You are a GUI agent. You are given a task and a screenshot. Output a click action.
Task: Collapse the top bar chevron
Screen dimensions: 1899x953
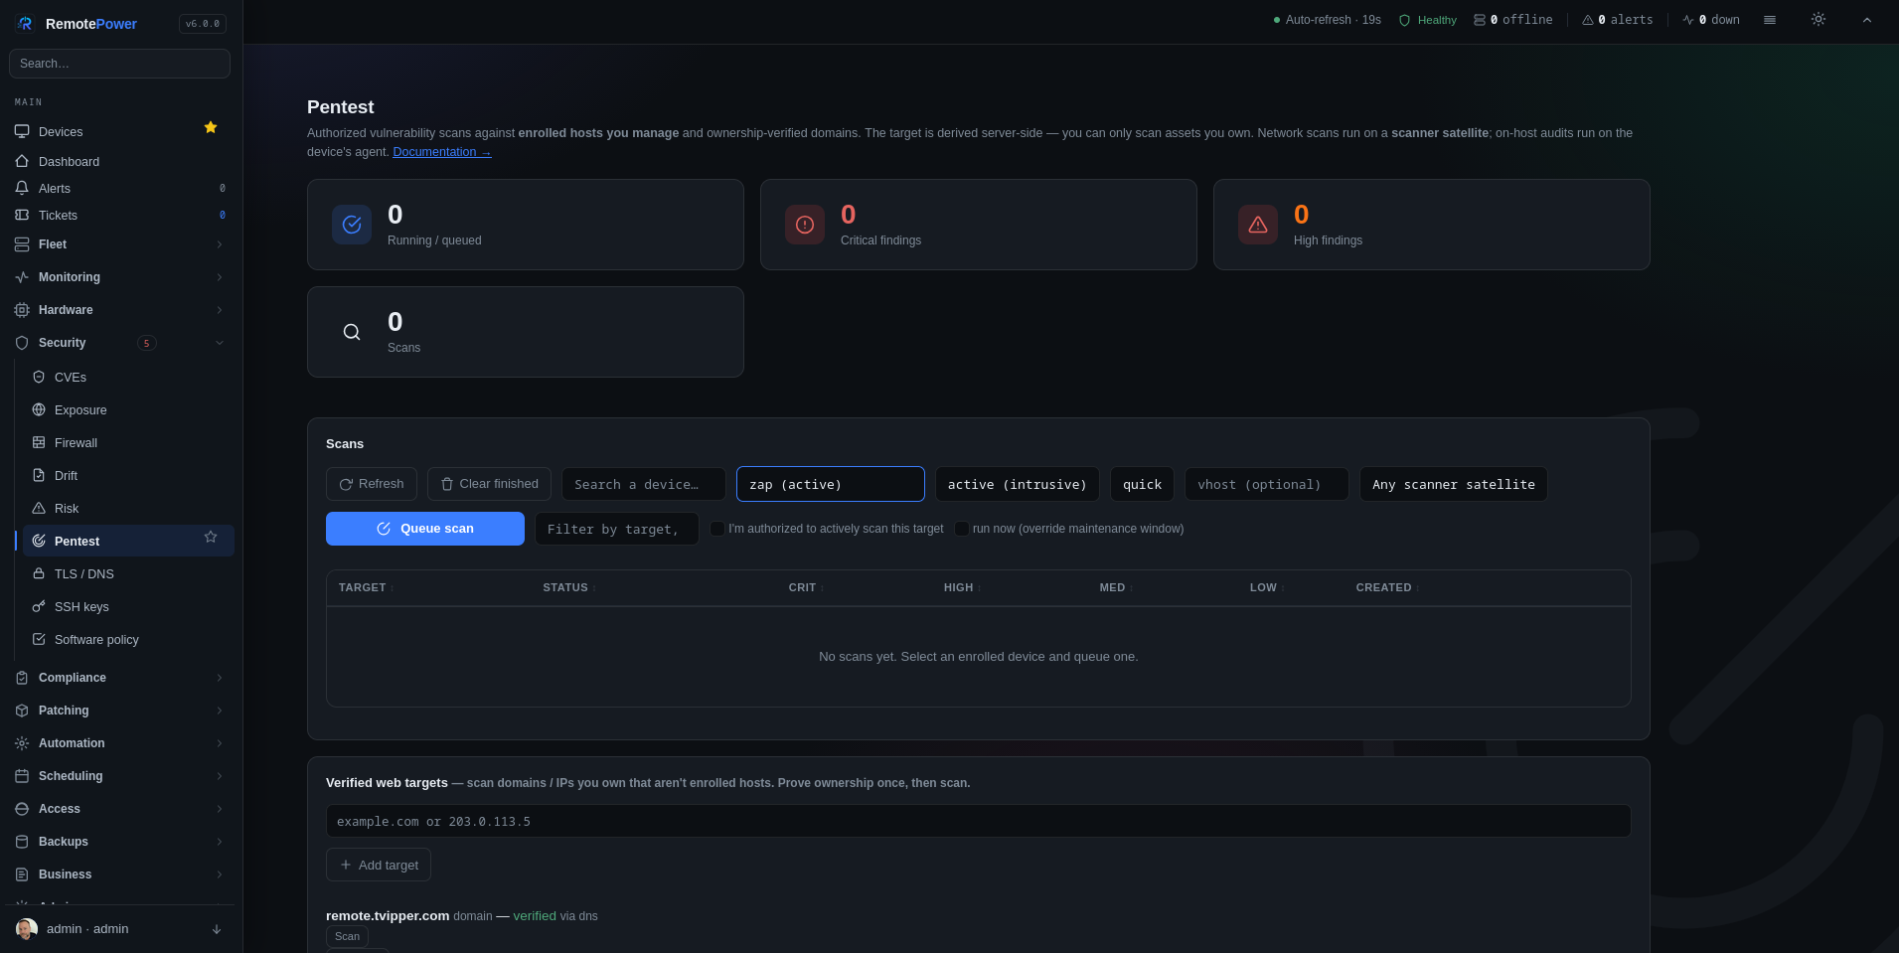tap(1866, 20)
